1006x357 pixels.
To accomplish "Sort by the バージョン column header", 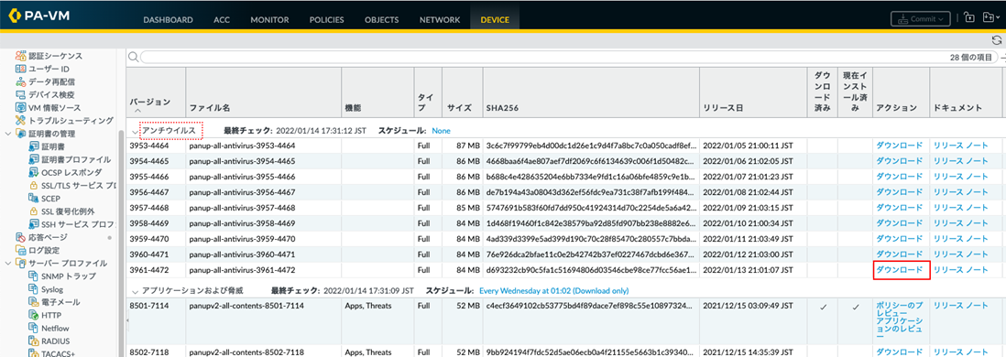I will click(x=150, y=102).
